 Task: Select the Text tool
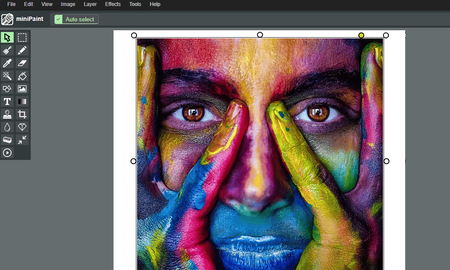7,102
